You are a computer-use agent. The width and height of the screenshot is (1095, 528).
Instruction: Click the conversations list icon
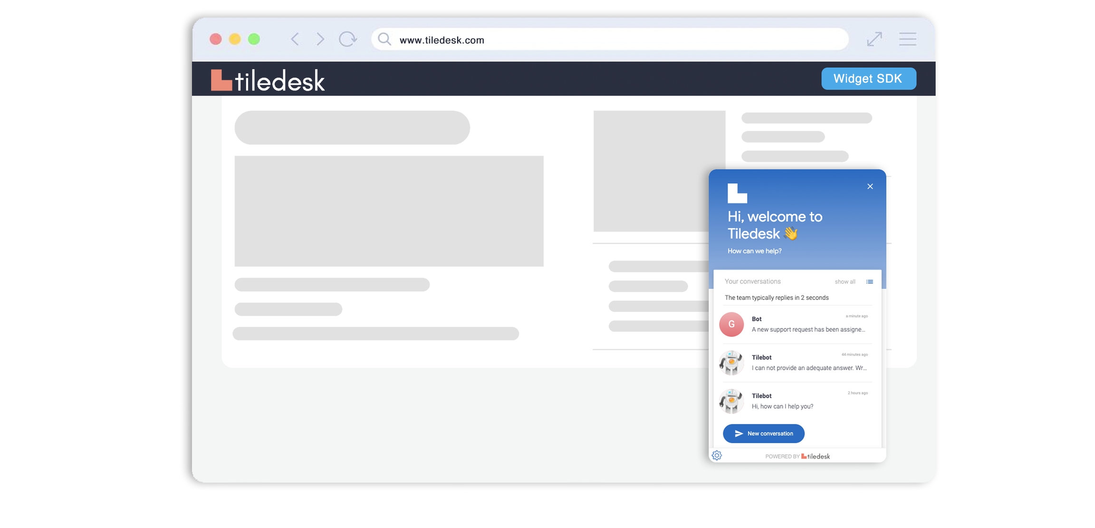click(869, 282)
